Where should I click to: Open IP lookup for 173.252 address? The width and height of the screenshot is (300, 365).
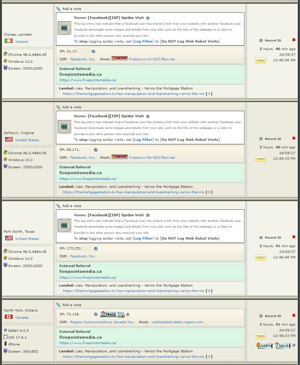point(96,248)
